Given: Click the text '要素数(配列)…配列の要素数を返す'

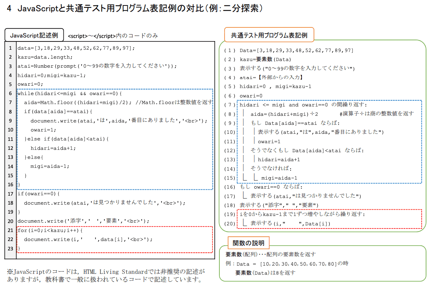Looking at the screenshot, I should (x=271, y=254).
